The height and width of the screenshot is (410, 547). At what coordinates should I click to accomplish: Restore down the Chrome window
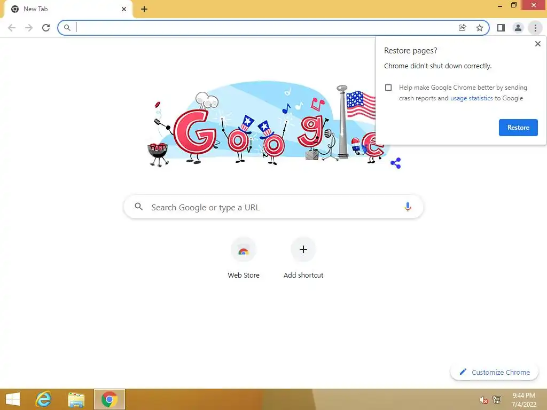click(x=513, y=5)
